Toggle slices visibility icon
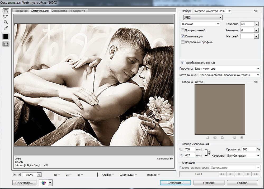264x189 pixels. [x=6, y=44]
